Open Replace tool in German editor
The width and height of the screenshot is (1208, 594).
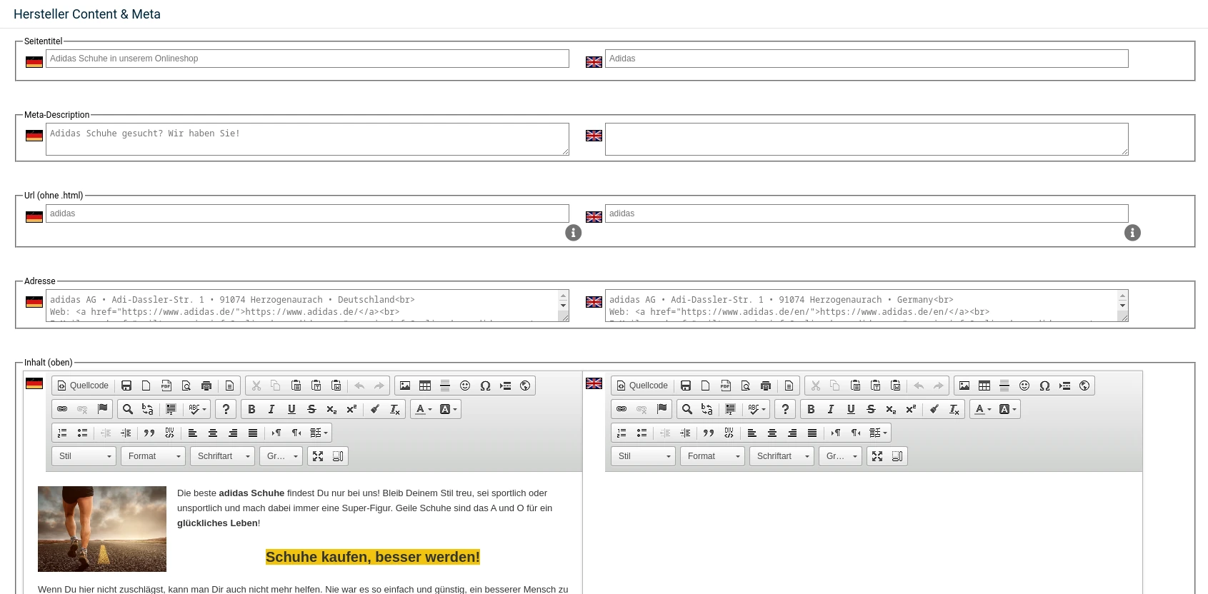coord(148,409)
